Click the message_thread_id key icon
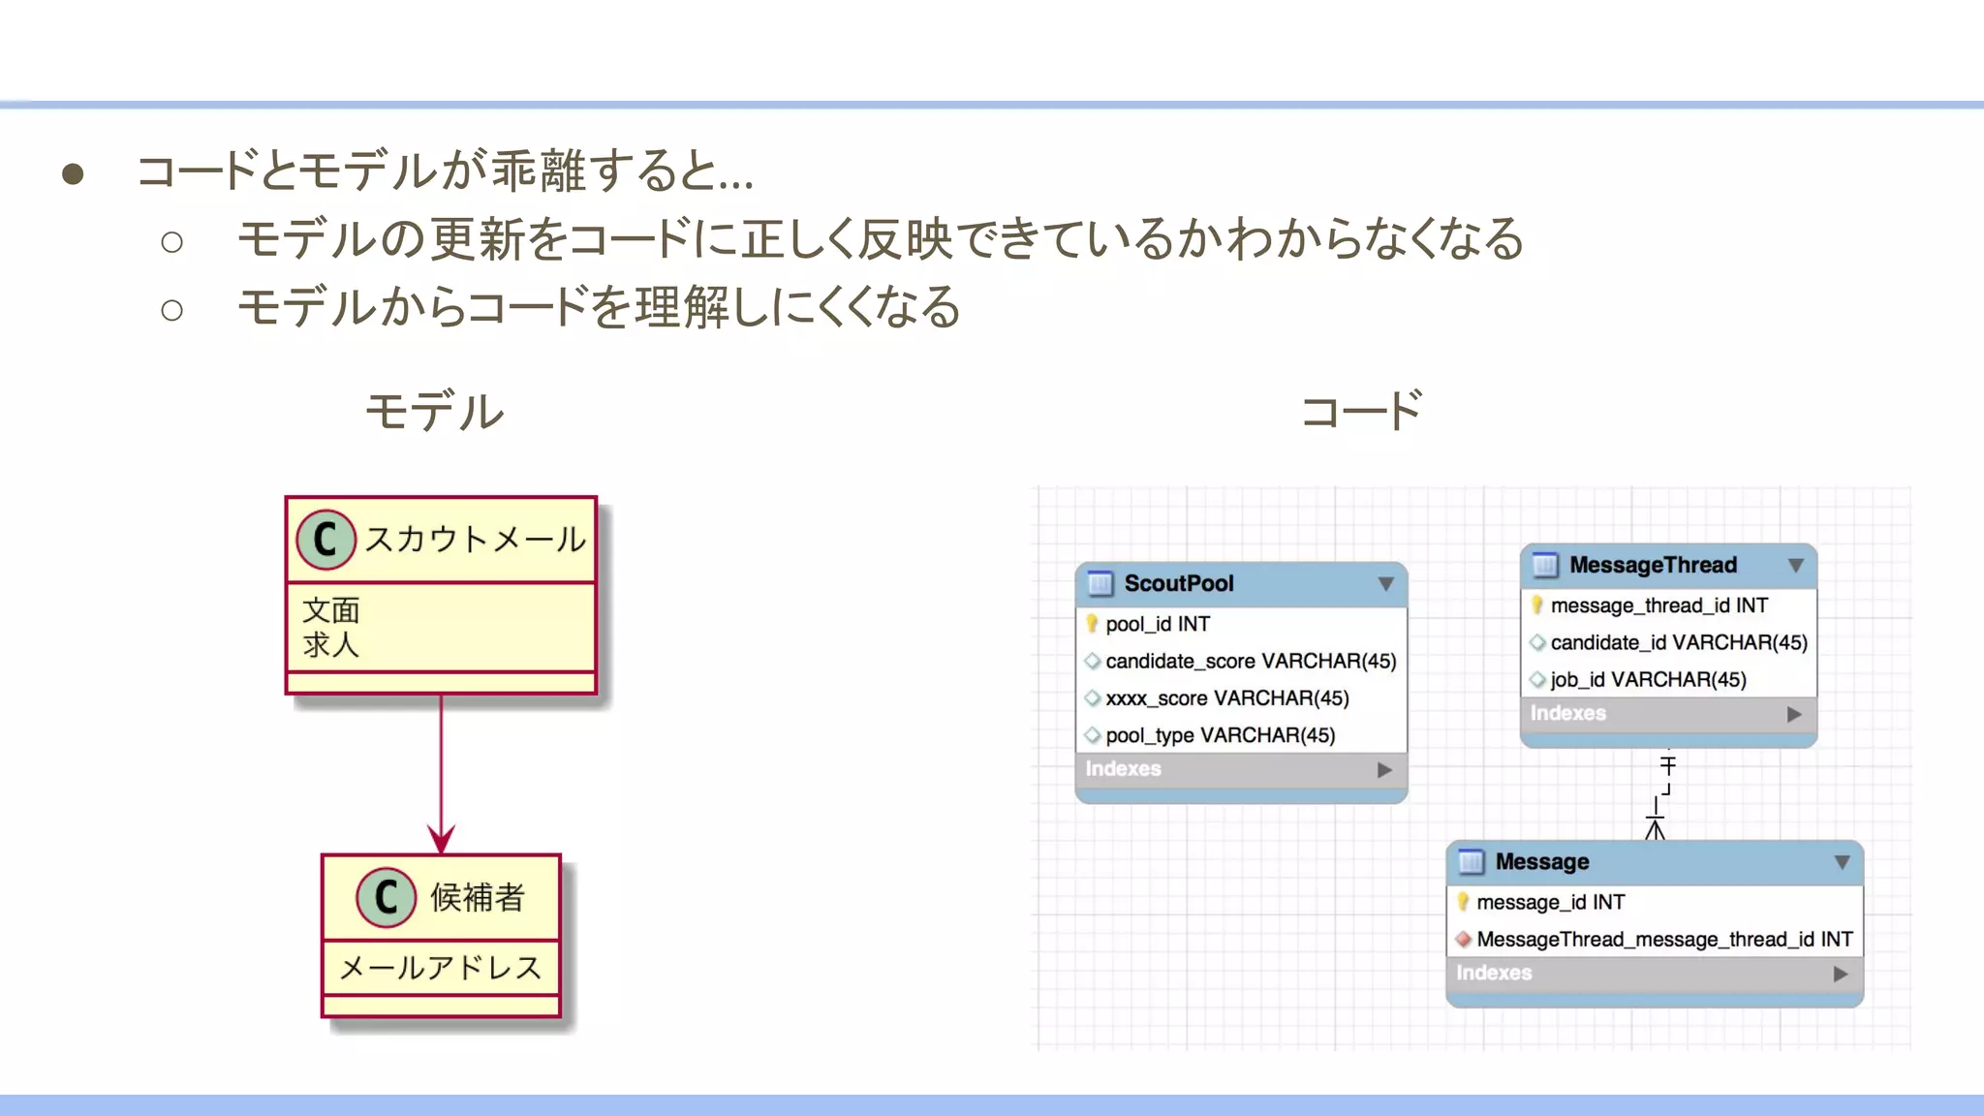Screen dimensions: 1984x1116 [x=1536, y=605]
